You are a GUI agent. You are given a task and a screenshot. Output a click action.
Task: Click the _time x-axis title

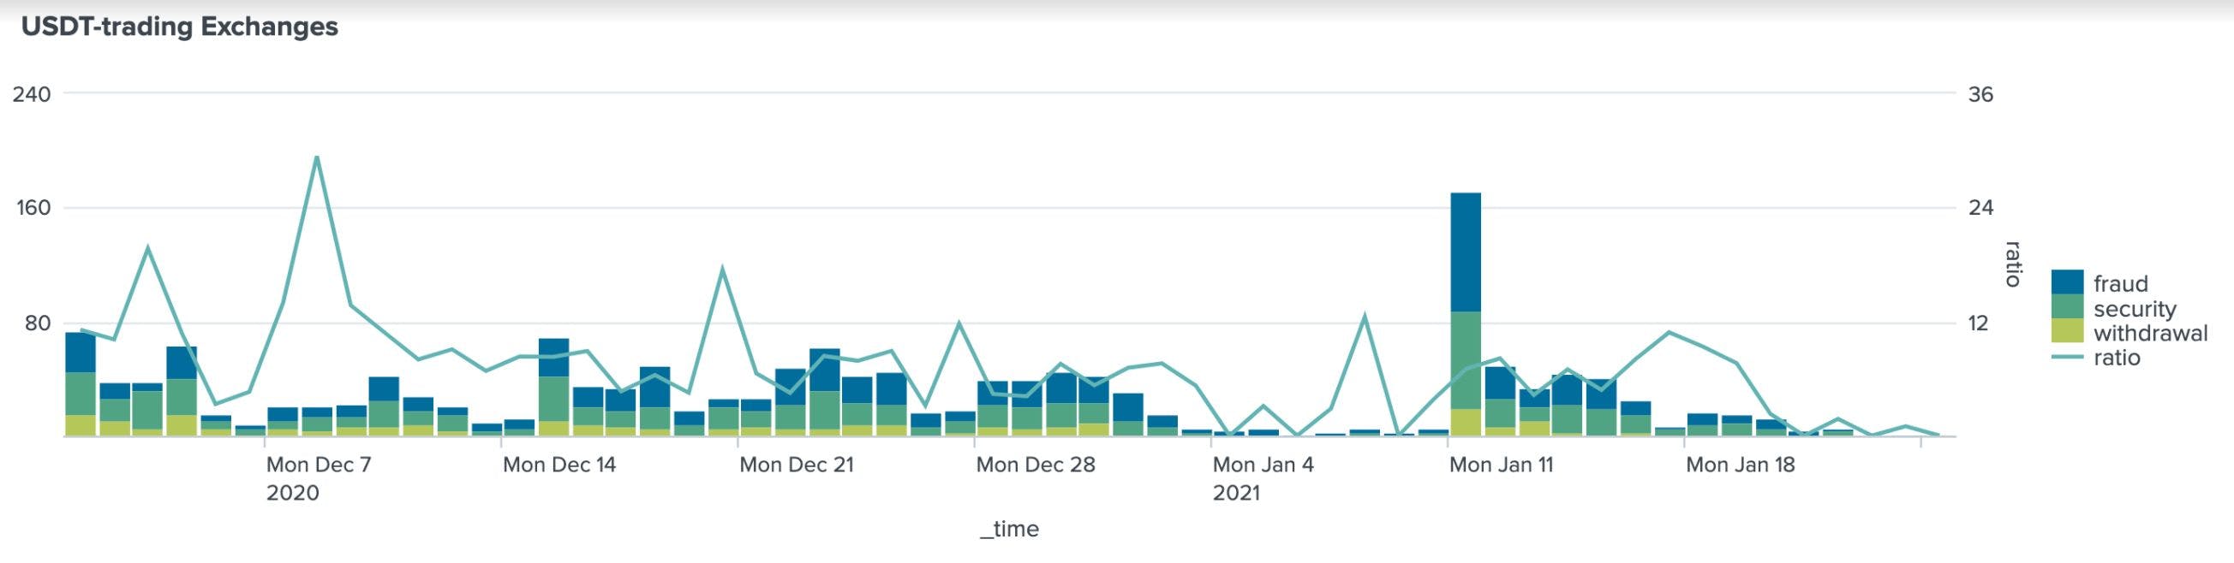click(1009, 530)
